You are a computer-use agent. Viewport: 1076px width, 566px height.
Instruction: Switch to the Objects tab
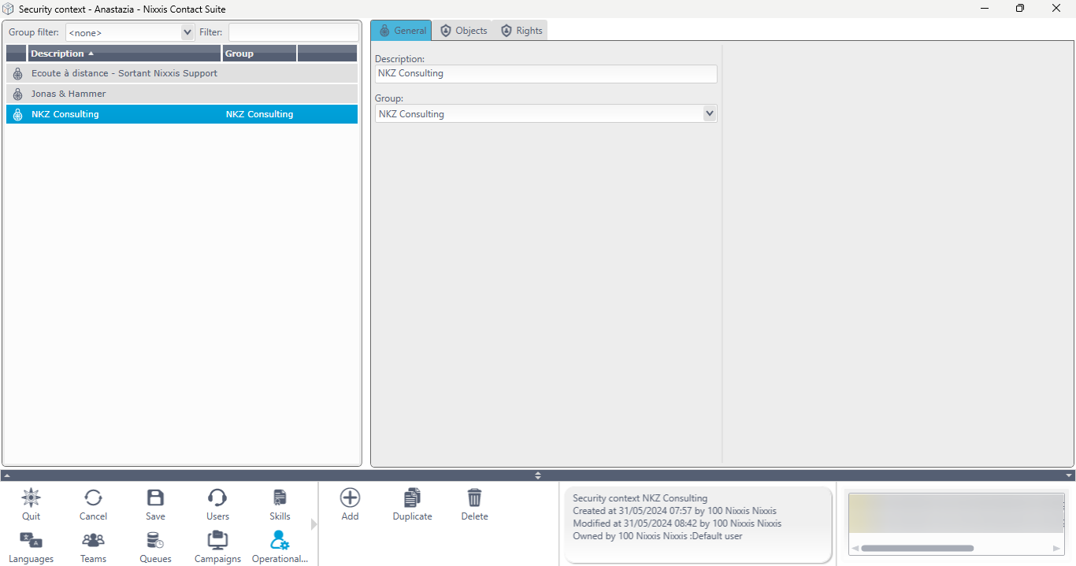[x=463, y=31]
